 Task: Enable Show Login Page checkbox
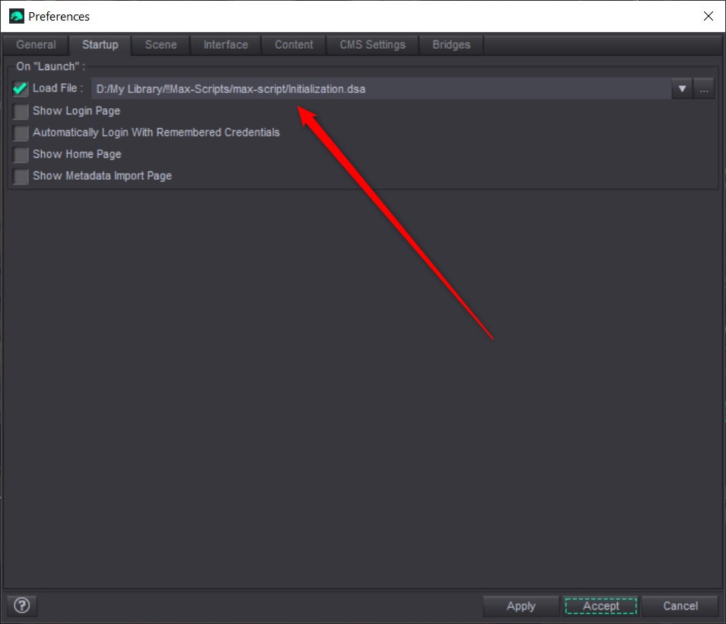[x=21, y=111]
